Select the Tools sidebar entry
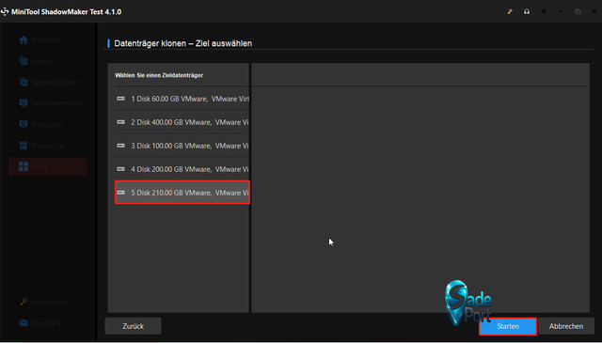 coord(48,166)
